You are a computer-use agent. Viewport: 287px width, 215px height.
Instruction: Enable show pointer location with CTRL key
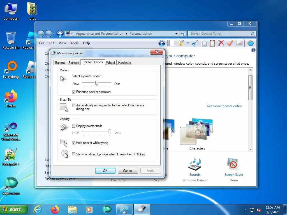(x=73, y=154)
